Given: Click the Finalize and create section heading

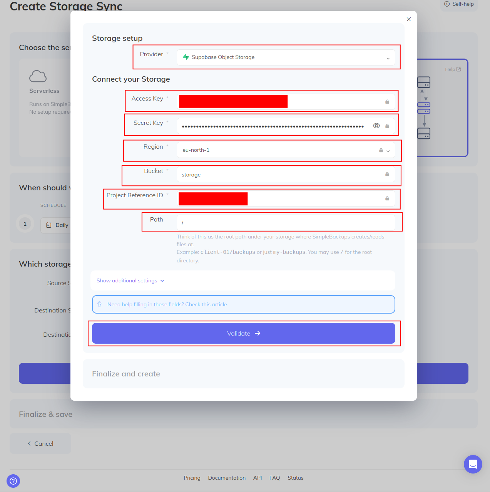Looking at the screenshot, I should [126, 374].
